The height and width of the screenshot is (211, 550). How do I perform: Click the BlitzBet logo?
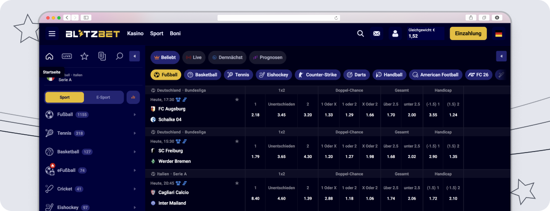[x=93, y=34]
